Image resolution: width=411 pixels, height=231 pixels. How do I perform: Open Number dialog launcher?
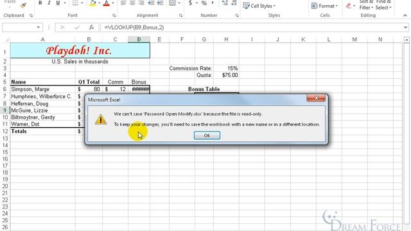click(237, 15)
